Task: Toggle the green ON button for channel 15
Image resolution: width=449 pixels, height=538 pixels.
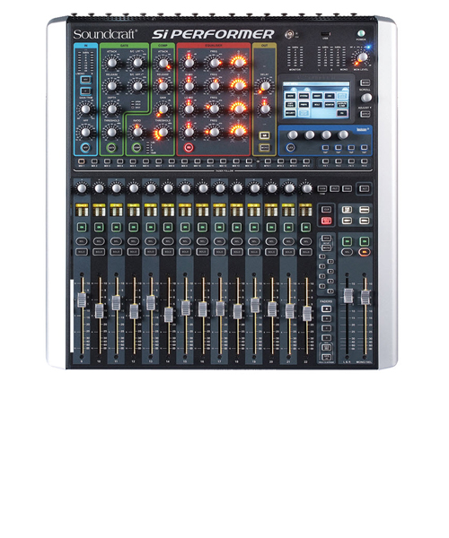Action: 185,227
